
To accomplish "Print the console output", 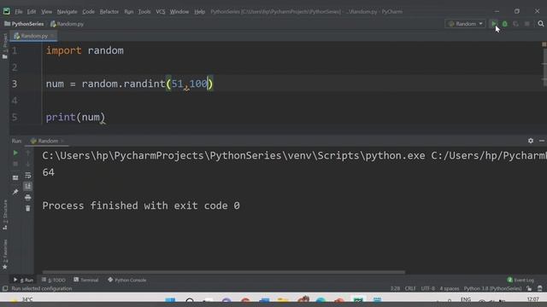I will pyautogui.click(x=28, y=197).
